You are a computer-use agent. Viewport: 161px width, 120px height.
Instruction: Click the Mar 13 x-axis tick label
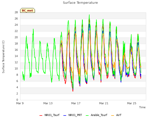tap(48, 103)
